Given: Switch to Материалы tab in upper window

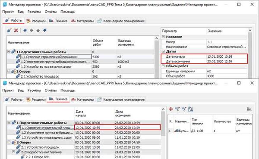Looking at the screenshot, I should [82, 21].
